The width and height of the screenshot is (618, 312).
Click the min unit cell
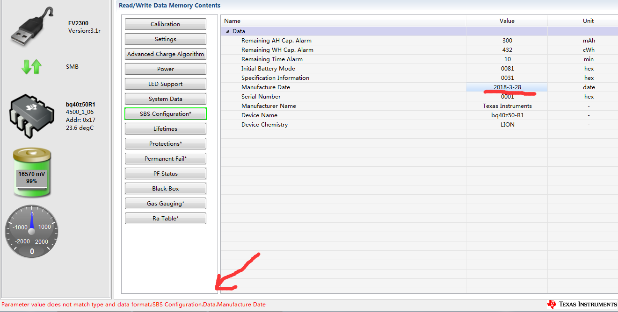[589, 59]
